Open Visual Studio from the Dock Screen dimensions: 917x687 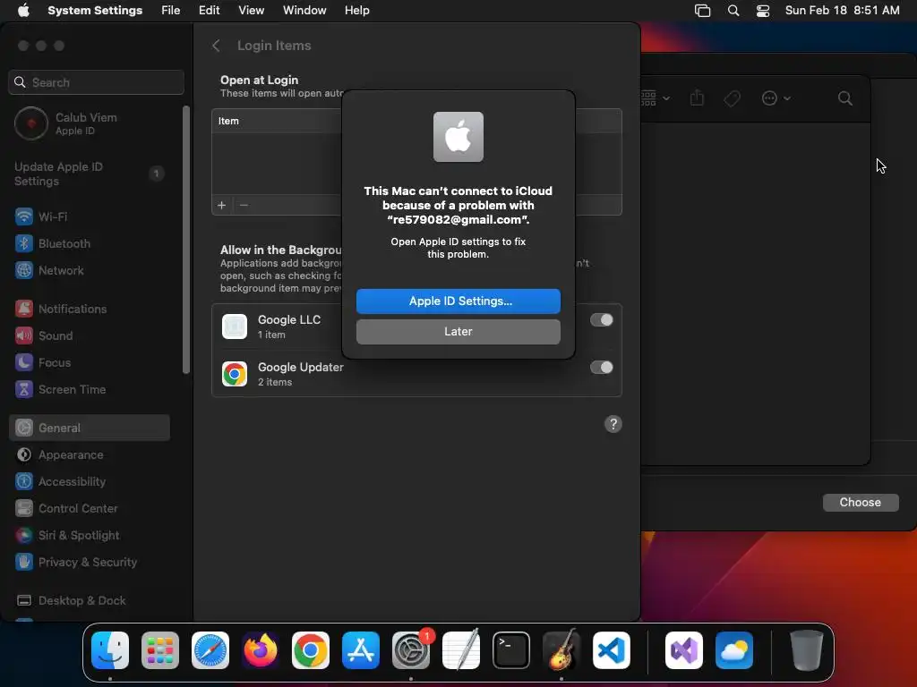tap(684, 650)
